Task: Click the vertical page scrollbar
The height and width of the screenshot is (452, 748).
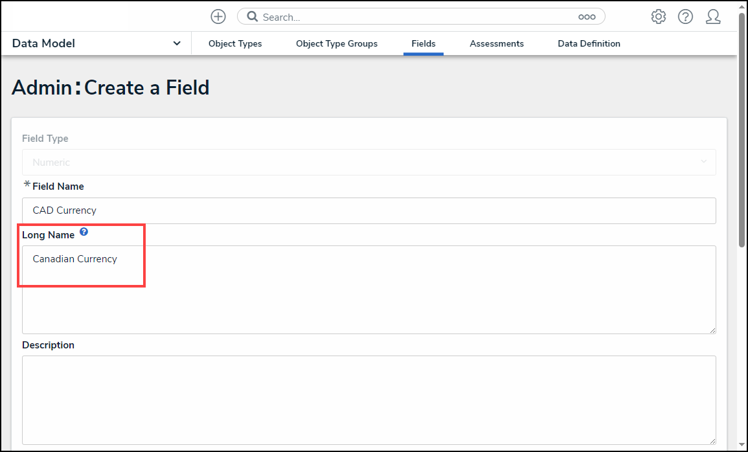Action: (742, 130)
